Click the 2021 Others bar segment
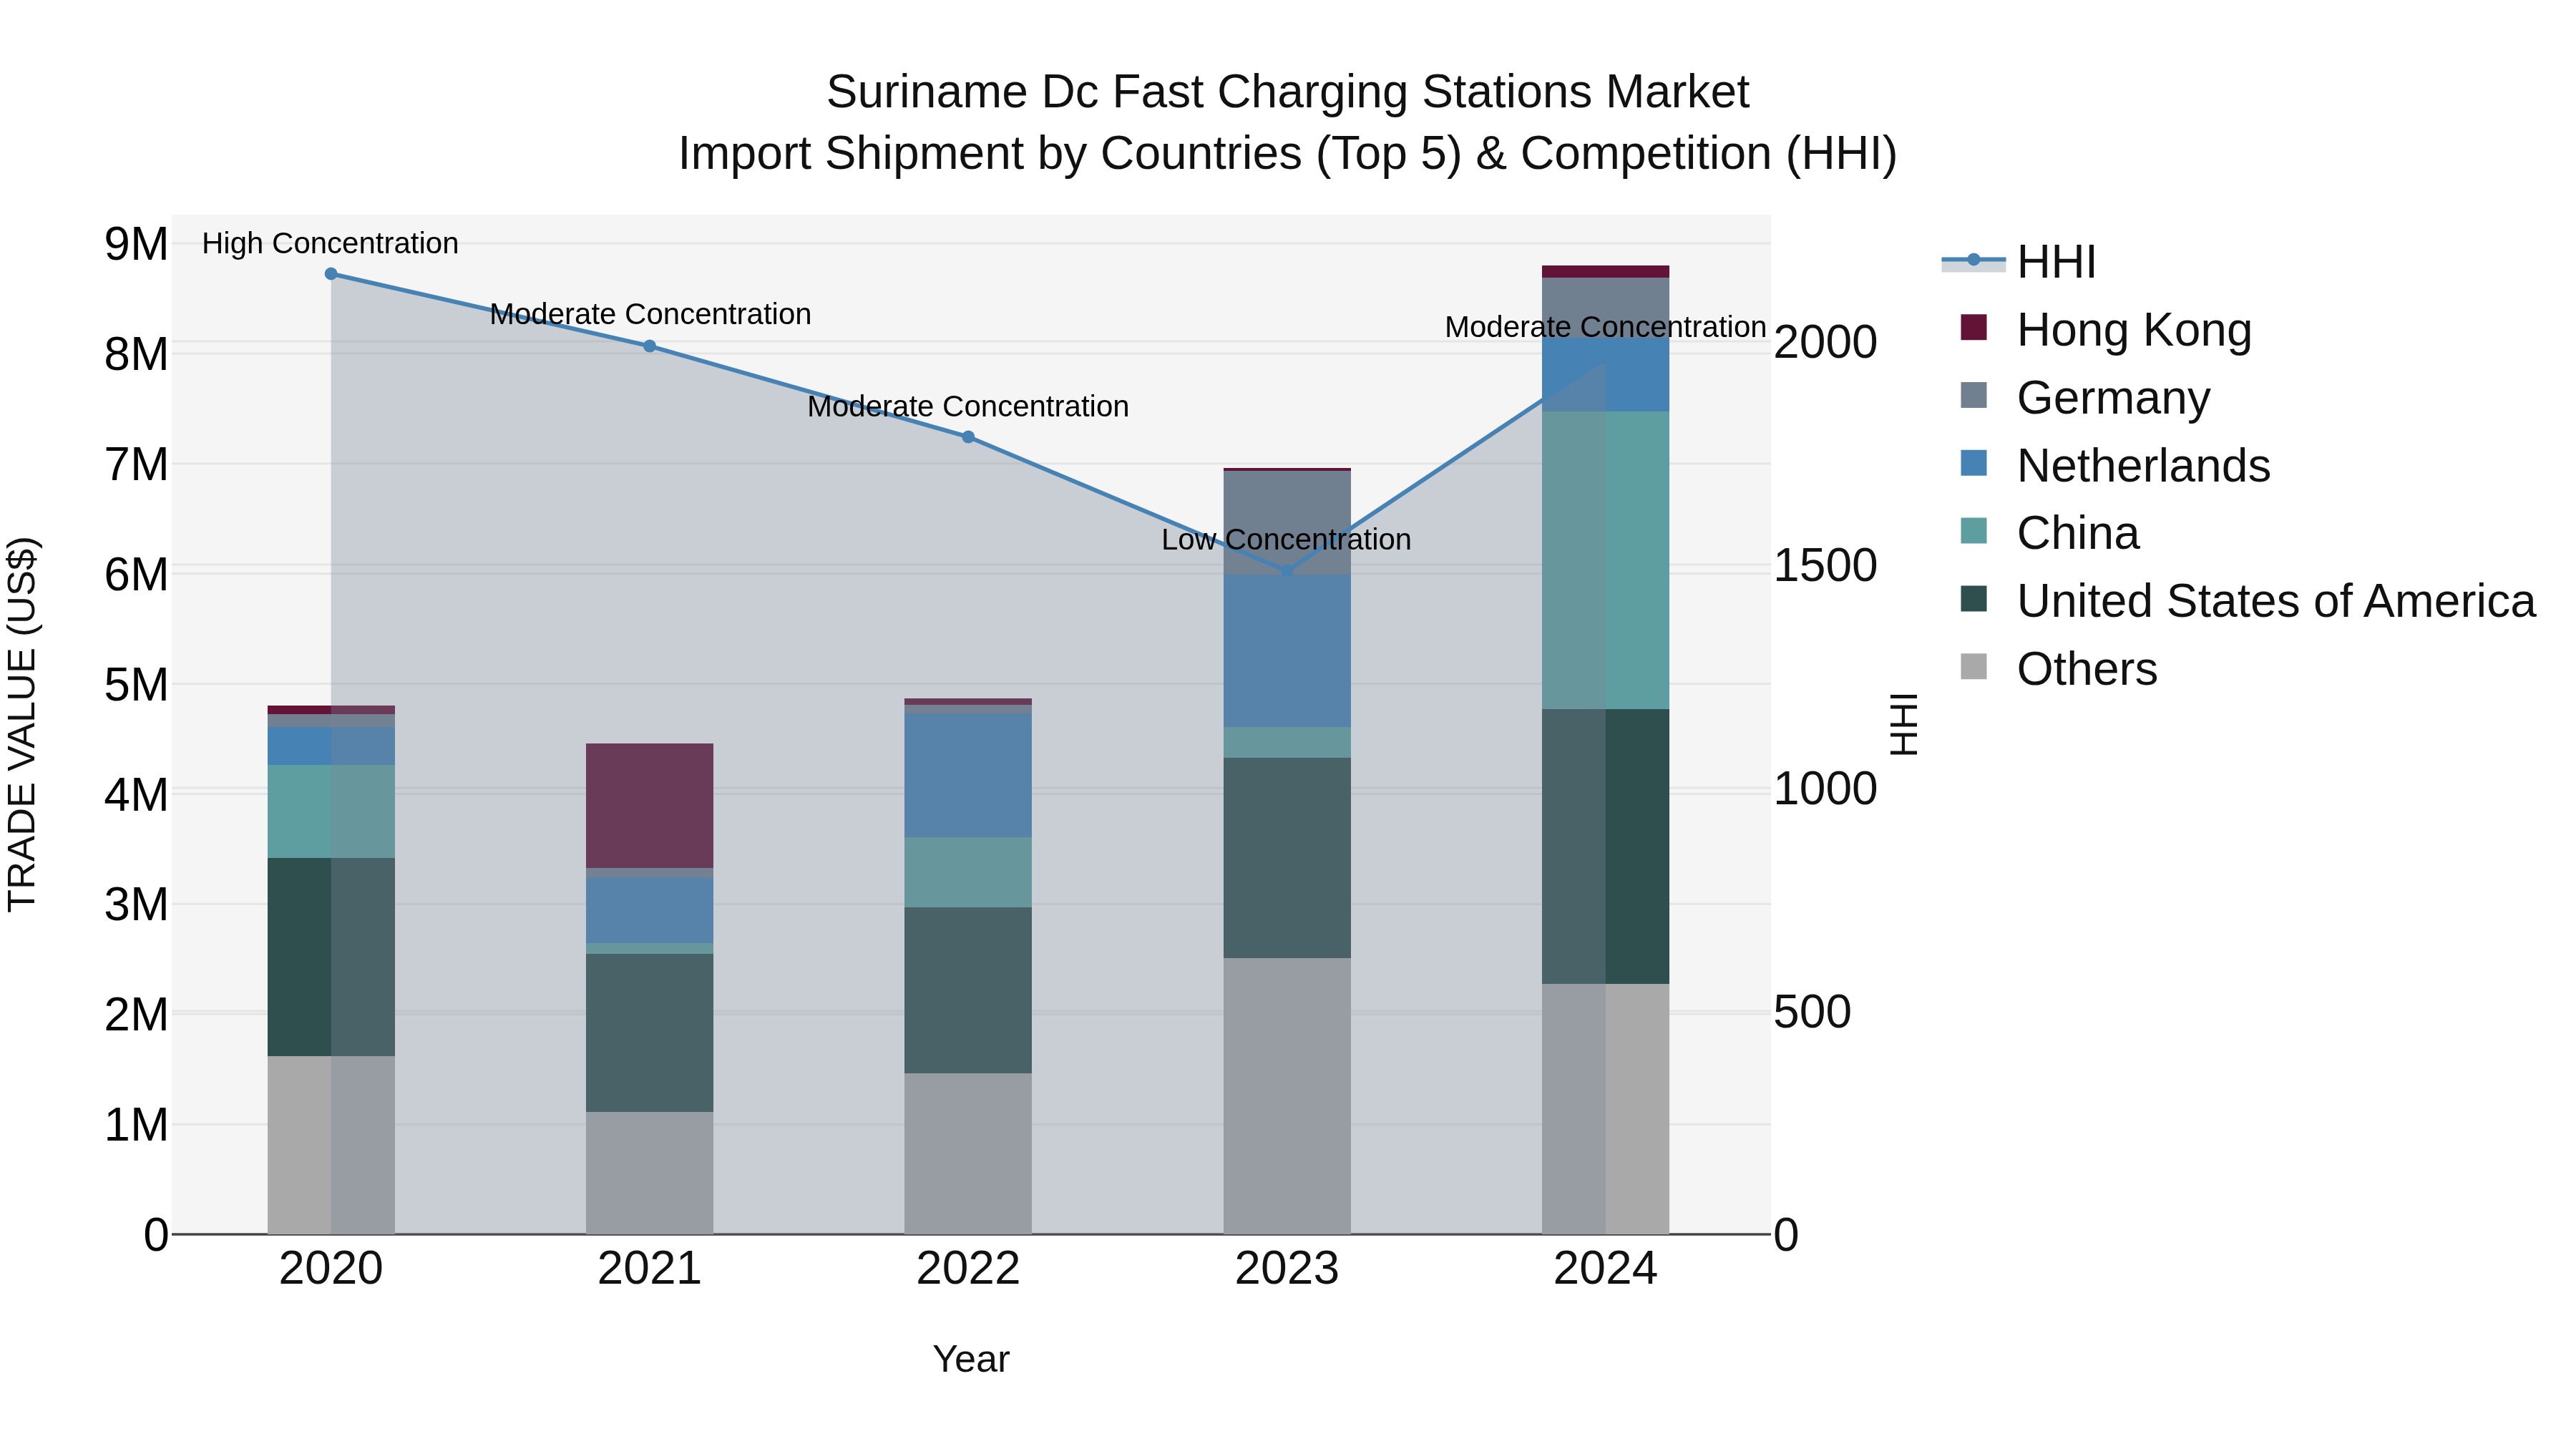Viewport: 2576px width, 1449px height. (x=649, y=1173)
